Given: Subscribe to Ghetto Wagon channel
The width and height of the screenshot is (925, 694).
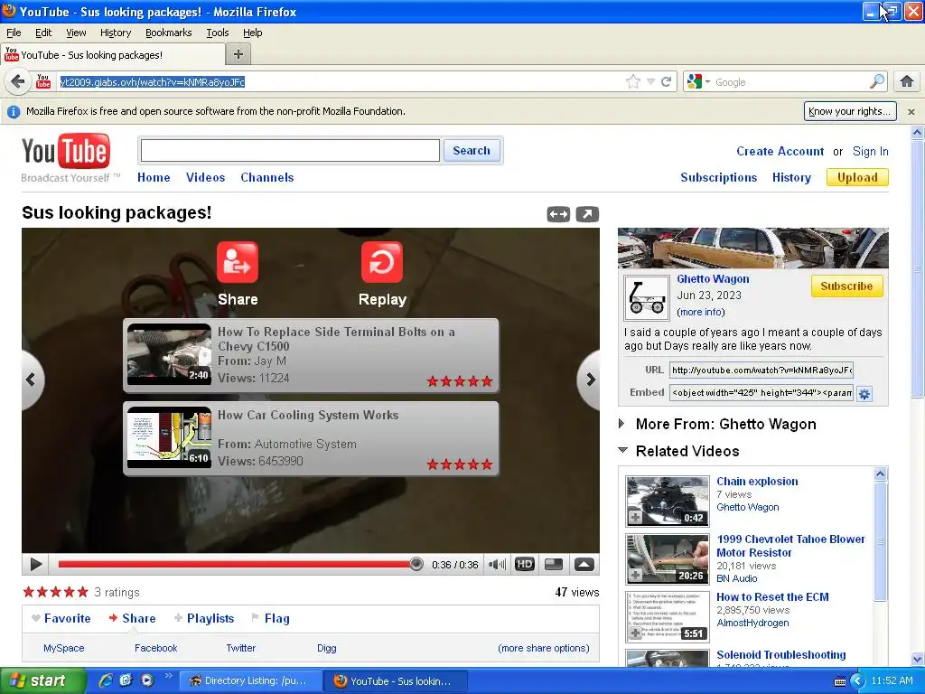Looking at the screenshot, I should [846, 286].
